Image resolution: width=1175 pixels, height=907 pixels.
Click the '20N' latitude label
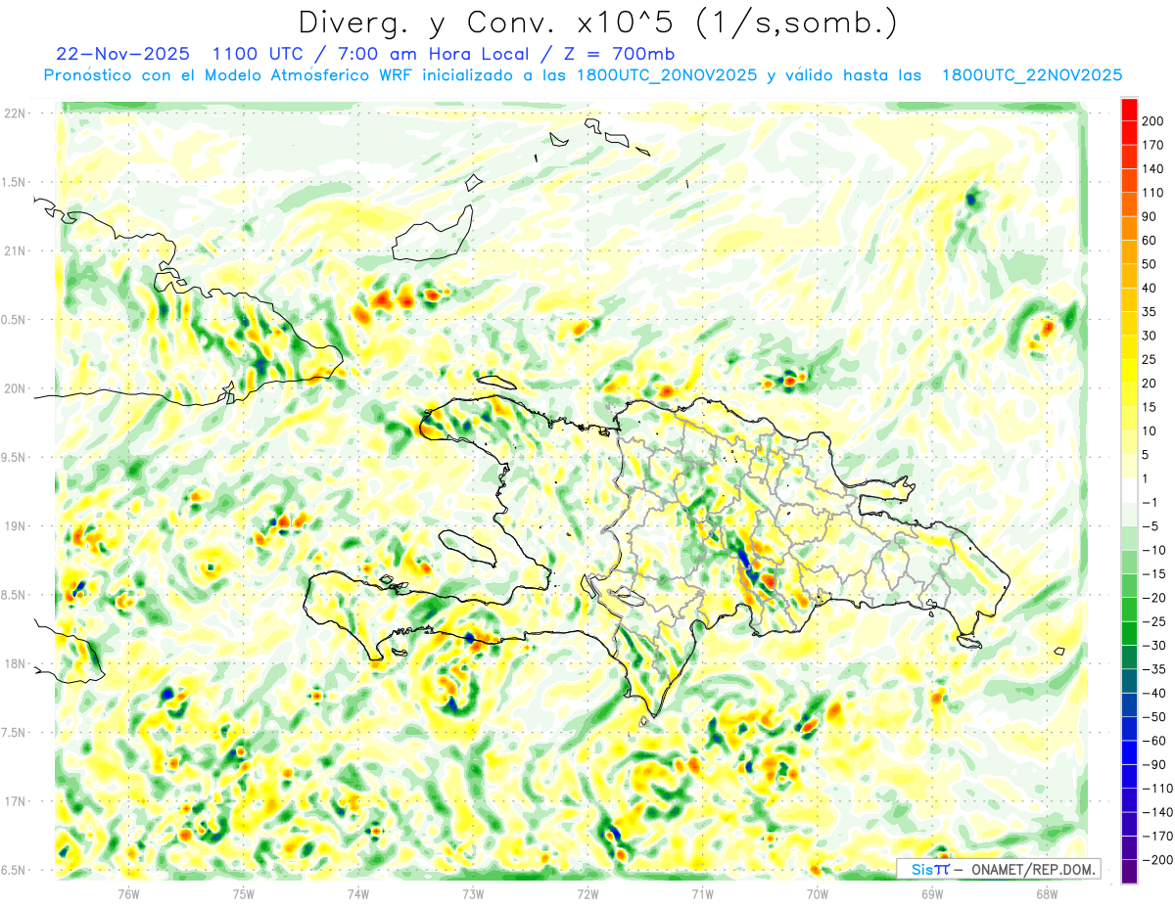tap(14, 388)
